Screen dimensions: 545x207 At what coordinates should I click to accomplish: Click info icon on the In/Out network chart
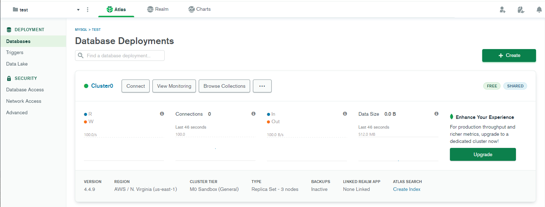click(345, 114)
